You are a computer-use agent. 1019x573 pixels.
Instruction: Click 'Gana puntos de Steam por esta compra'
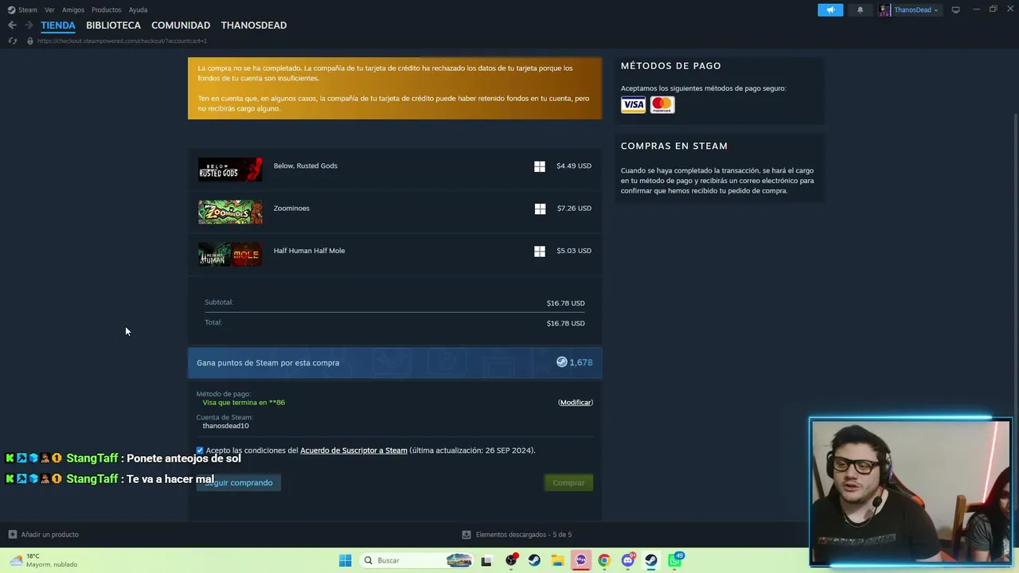point(268,363)
